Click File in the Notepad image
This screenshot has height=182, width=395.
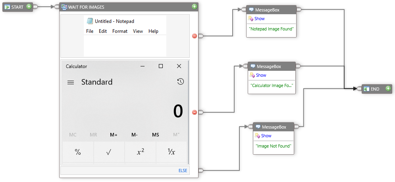click(x=90, y=31)
